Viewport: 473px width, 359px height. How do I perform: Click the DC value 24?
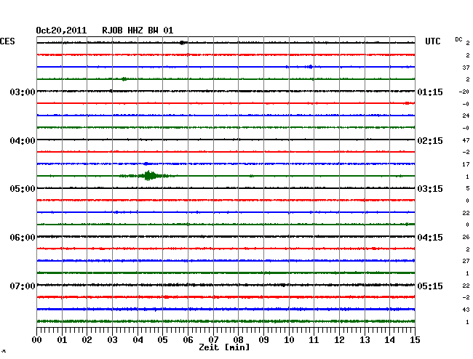[466, 116]
